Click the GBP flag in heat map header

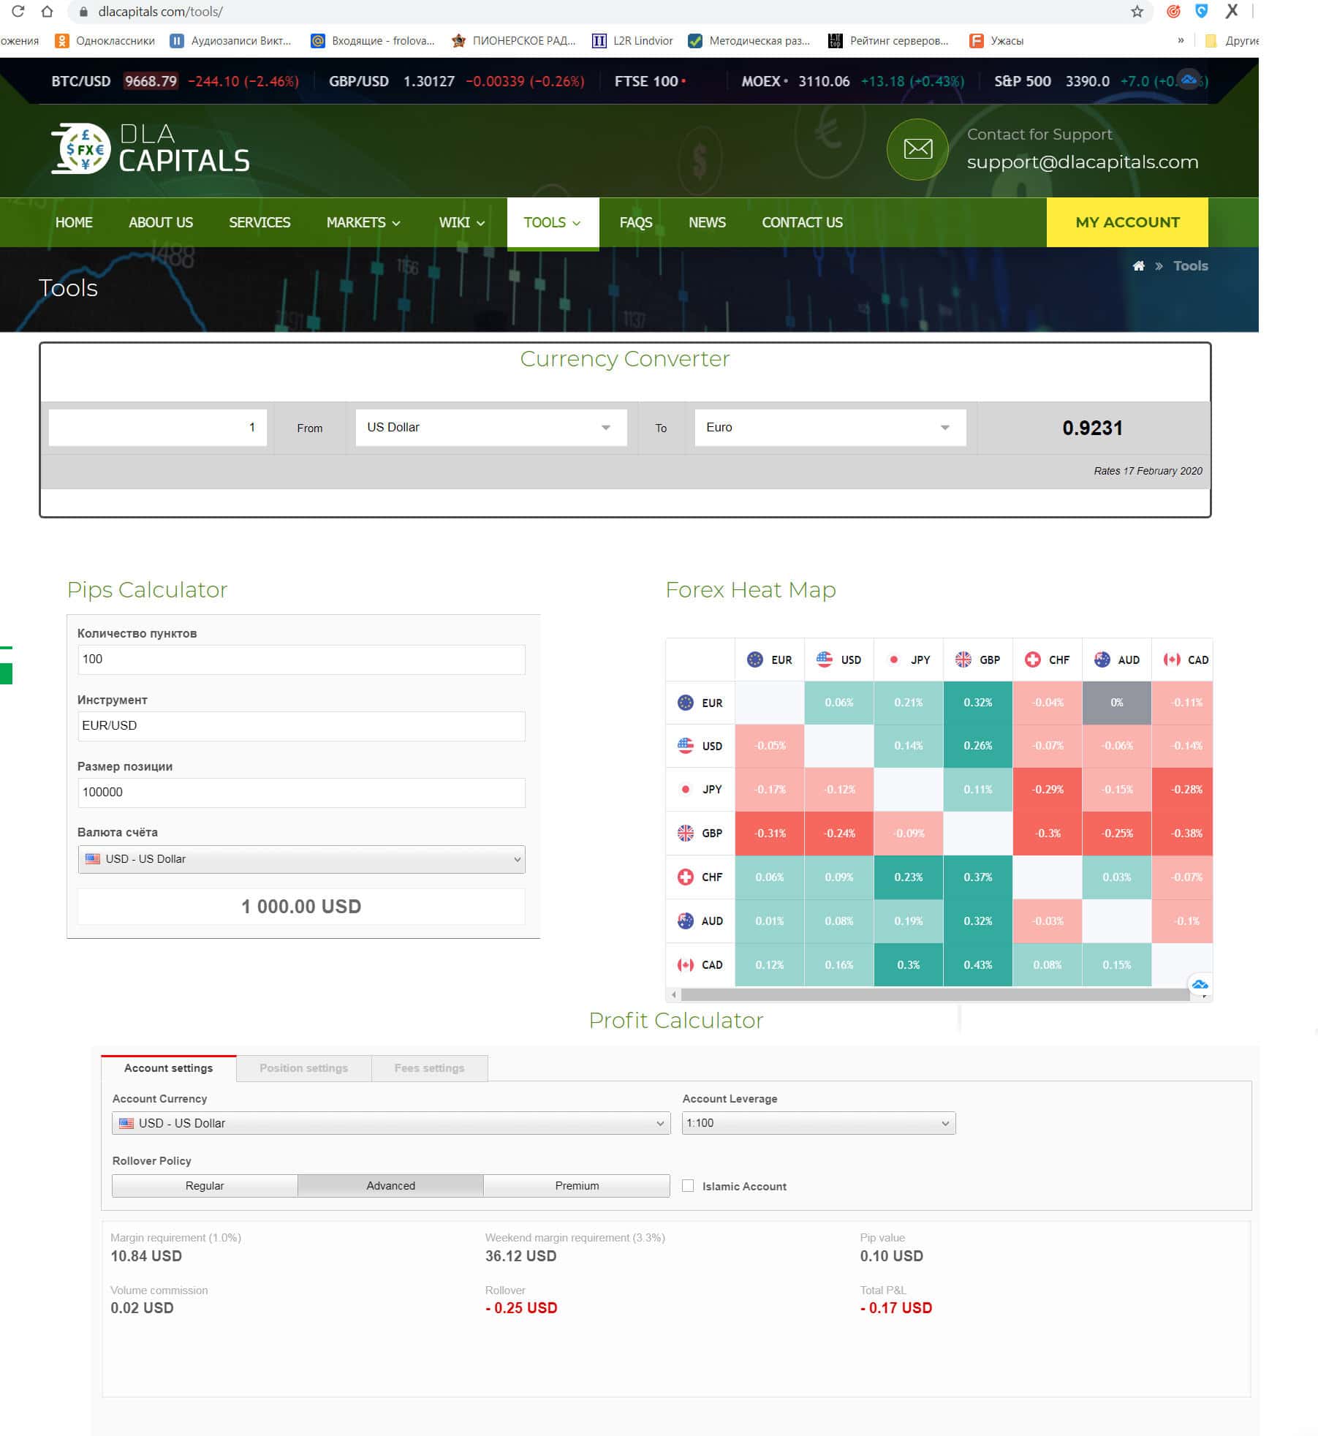click(x=963, y=660)
